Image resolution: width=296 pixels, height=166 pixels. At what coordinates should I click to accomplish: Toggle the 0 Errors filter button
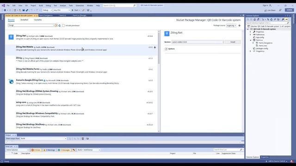pyautogui.click(x=36, y=150)
